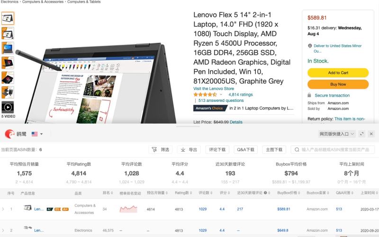Click the row 2 product thumbnail image

coord(28,228)
